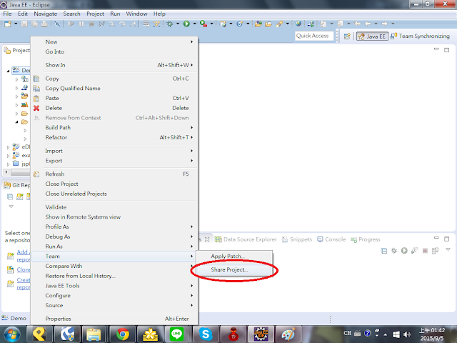This screenshot has width=457, height=343.
Task: Click the Refresh icon in context menu
Action: (36, 174)
